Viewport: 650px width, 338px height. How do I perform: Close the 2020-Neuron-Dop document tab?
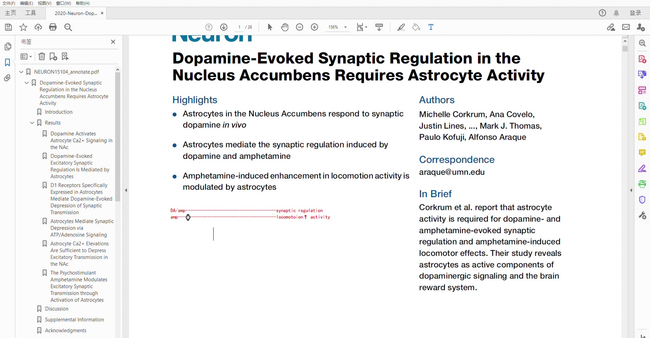[x=102, y=13]
